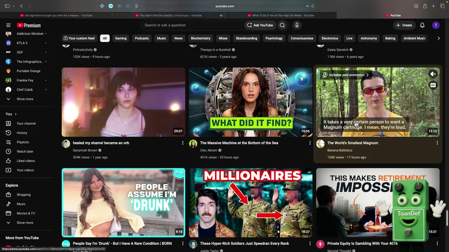Mute the audio-playing playlist tab
The image size is (449, 252).
(221, 15)
